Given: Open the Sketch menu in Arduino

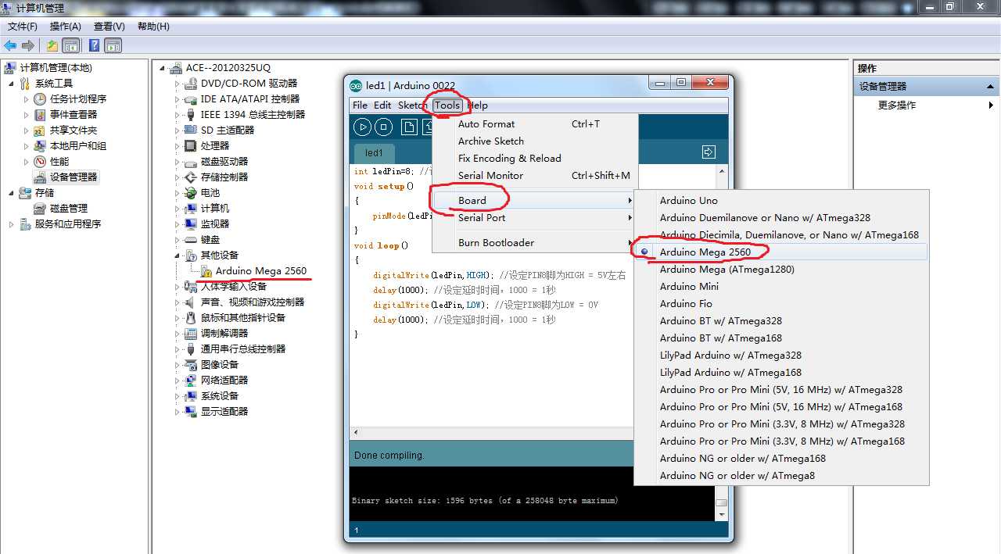Looking at the screenshot, I should tap(413, 105).
